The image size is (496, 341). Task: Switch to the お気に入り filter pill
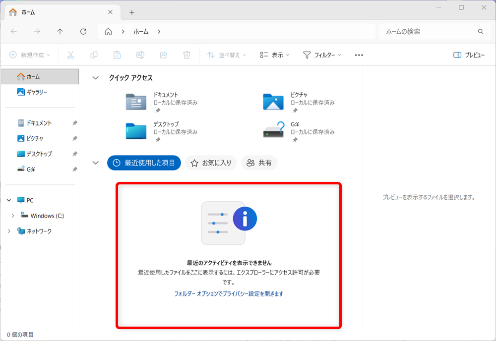click(211, 163)
